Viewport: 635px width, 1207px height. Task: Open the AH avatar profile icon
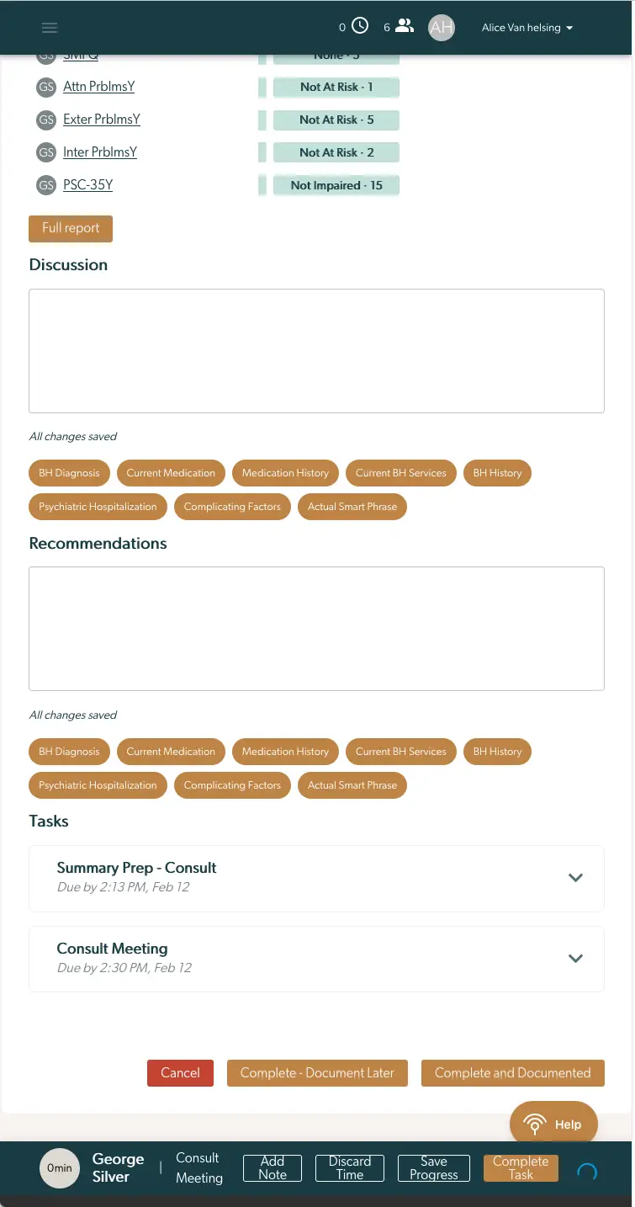coord(442,28)
